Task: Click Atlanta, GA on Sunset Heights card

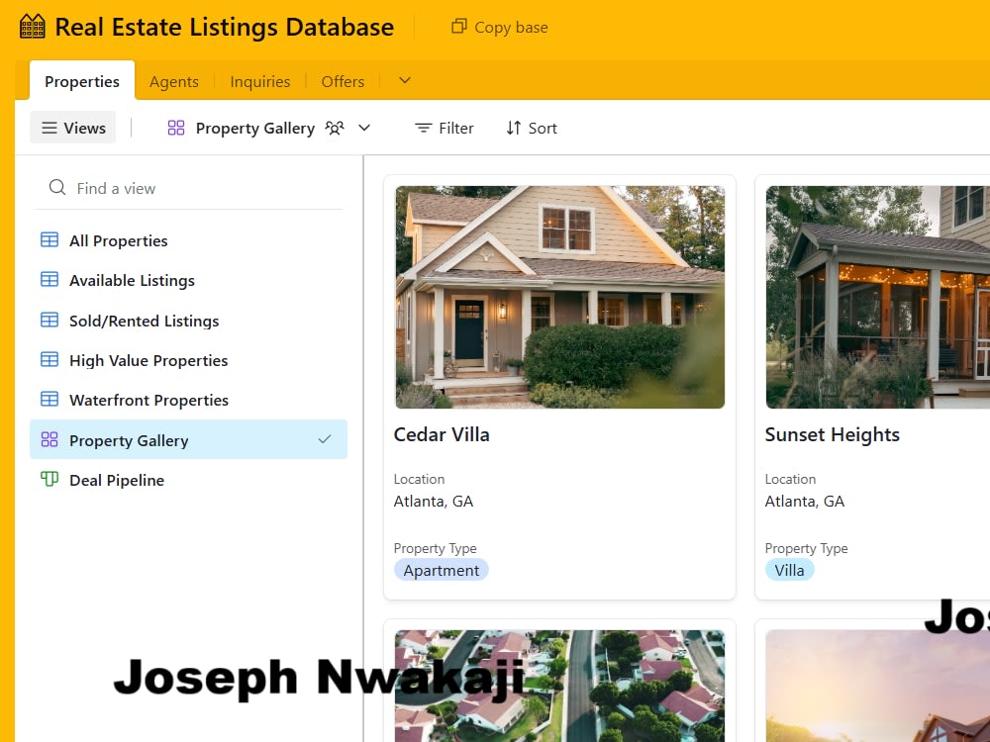Action: 804,501
